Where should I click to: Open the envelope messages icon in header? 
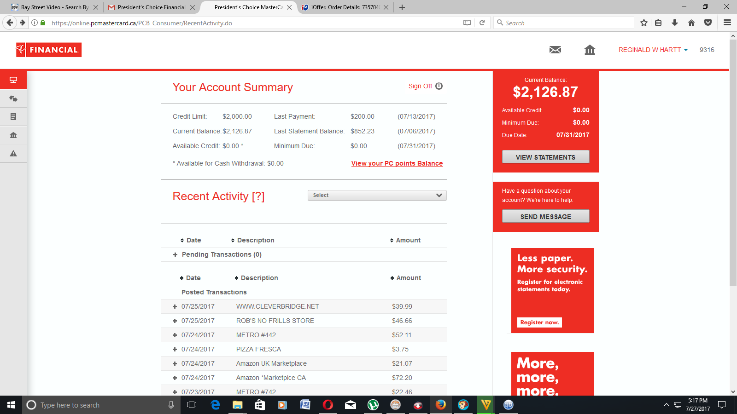tap(555, 50)
